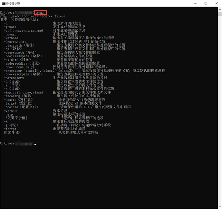
Task: Click the '-nowarn' option text
Action: click(10, 34)
